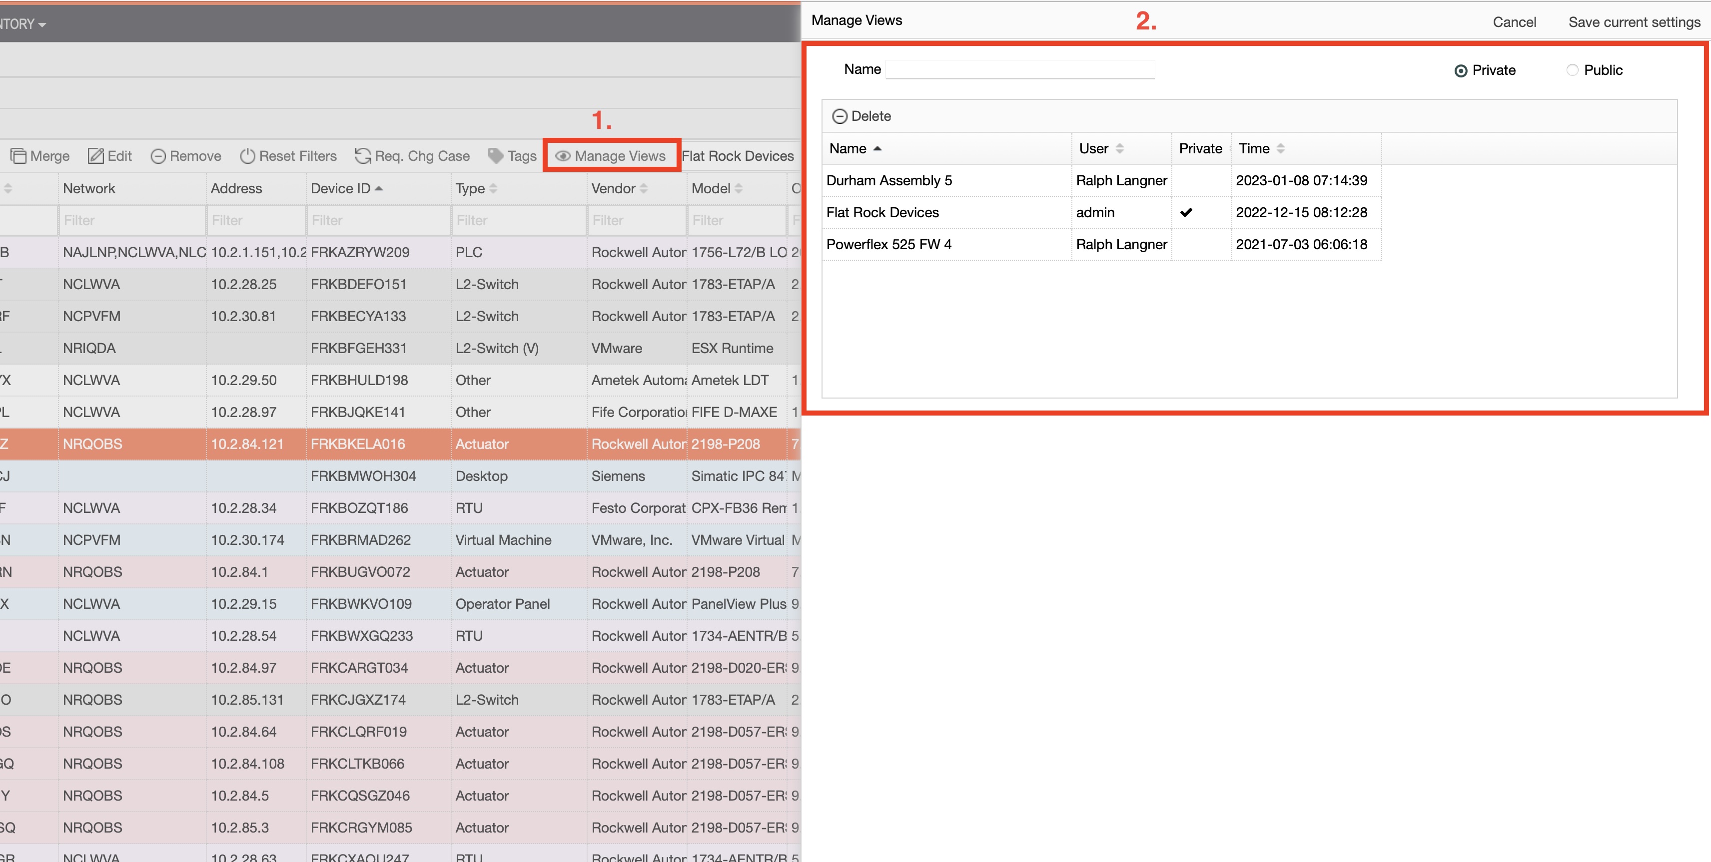Screen dimensions: 1711x862
Task: Click address 10.2.28.34
Action: (x=244, y=508)
